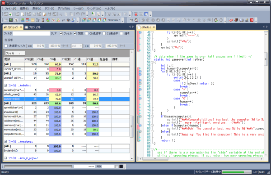The width and height of the screenshot is (271, 175).
Task: Click the red CodeRecorder square toolbar icon
Action: (x=252, y=20)
